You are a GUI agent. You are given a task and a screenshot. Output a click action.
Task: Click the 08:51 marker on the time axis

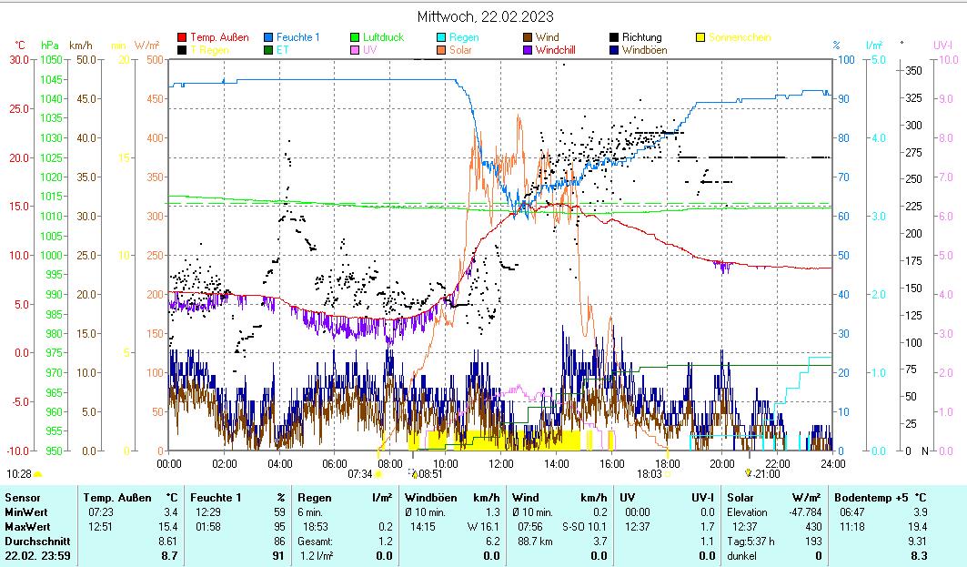coord(429,473)
